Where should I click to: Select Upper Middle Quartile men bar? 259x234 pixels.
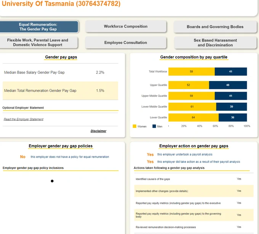click(231, 96)
